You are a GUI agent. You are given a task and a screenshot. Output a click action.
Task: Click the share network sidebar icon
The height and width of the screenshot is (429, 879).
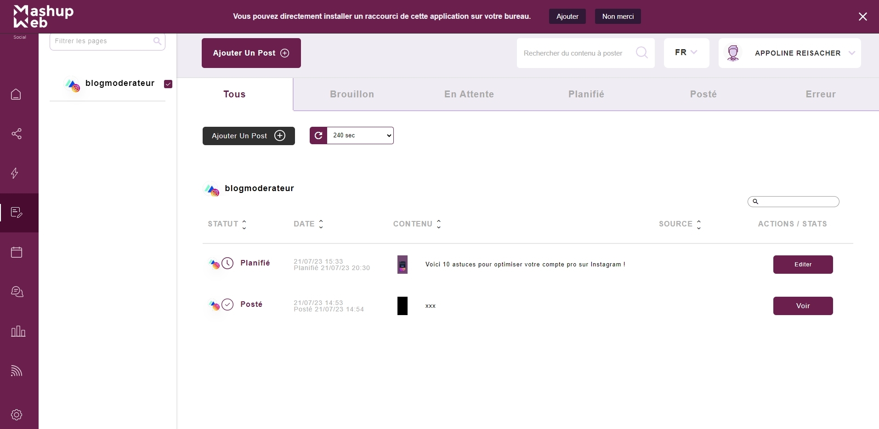tap(17, 134)
